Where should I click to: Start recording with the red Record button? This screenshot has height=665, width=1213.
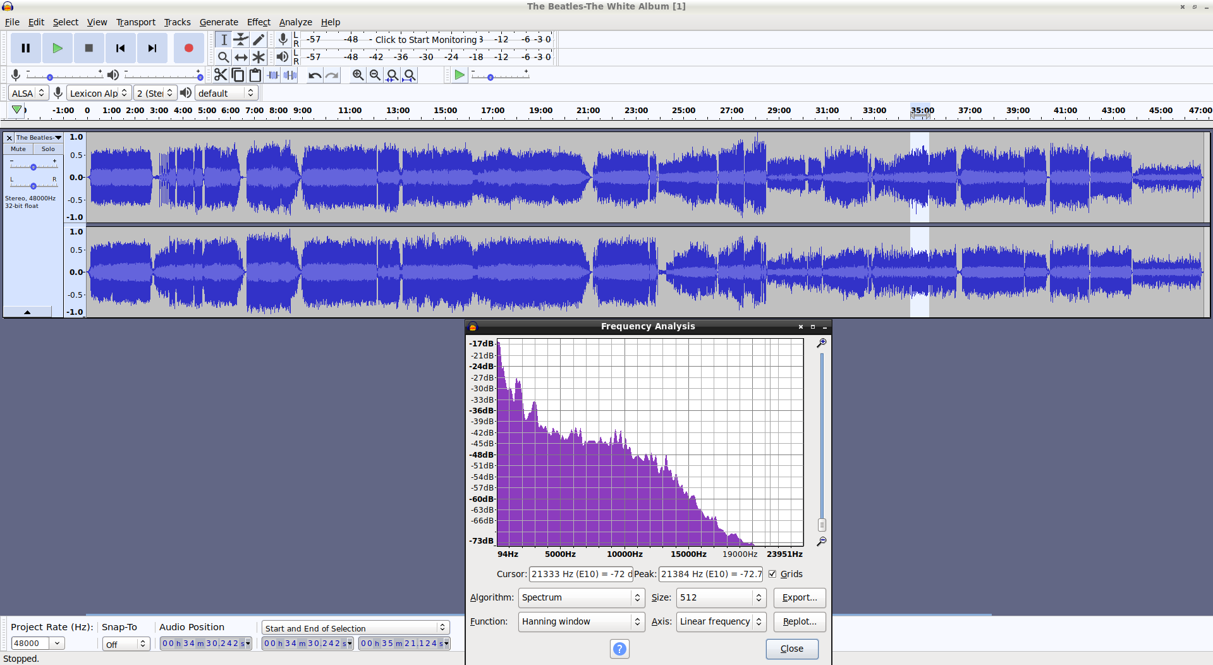[188, 48]
